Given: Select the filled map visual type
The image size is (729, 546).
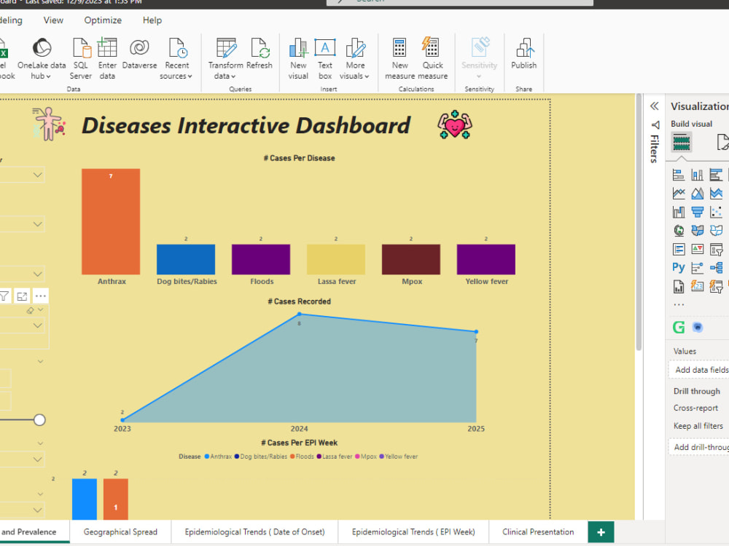Looking at the screenshot, I should pos(698,231).
